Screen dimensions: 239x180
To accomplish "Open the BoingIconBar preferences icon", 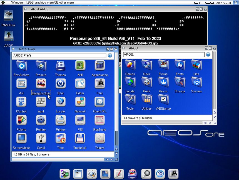I will click(41, 84).
